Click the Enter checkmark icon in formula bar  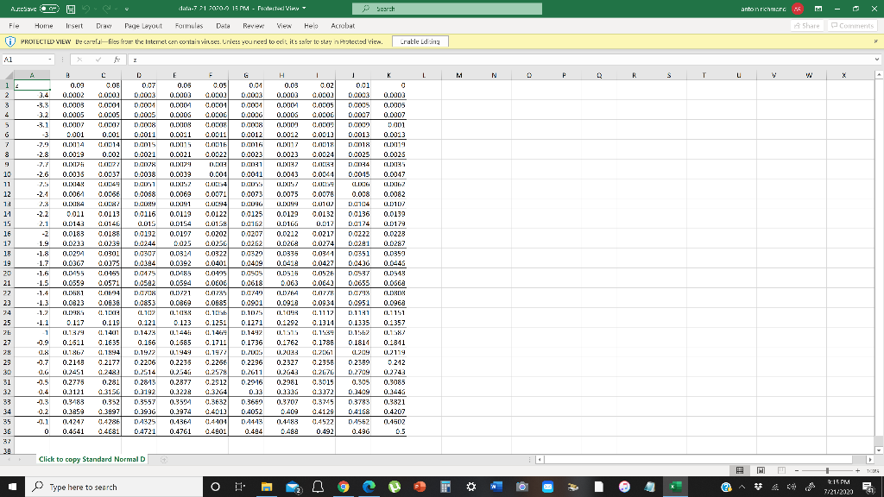point(98,59)
